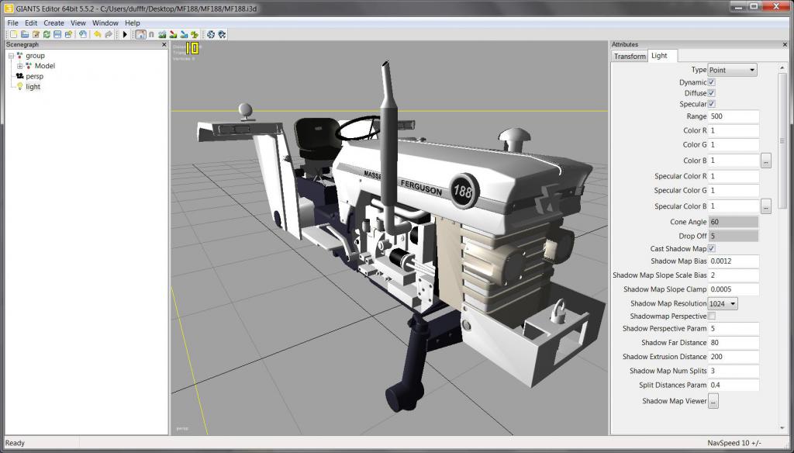Toggle the Specular checkbox
Viewport: 794px width, 453px height.
pyautogui.click(x=712, y=104)
